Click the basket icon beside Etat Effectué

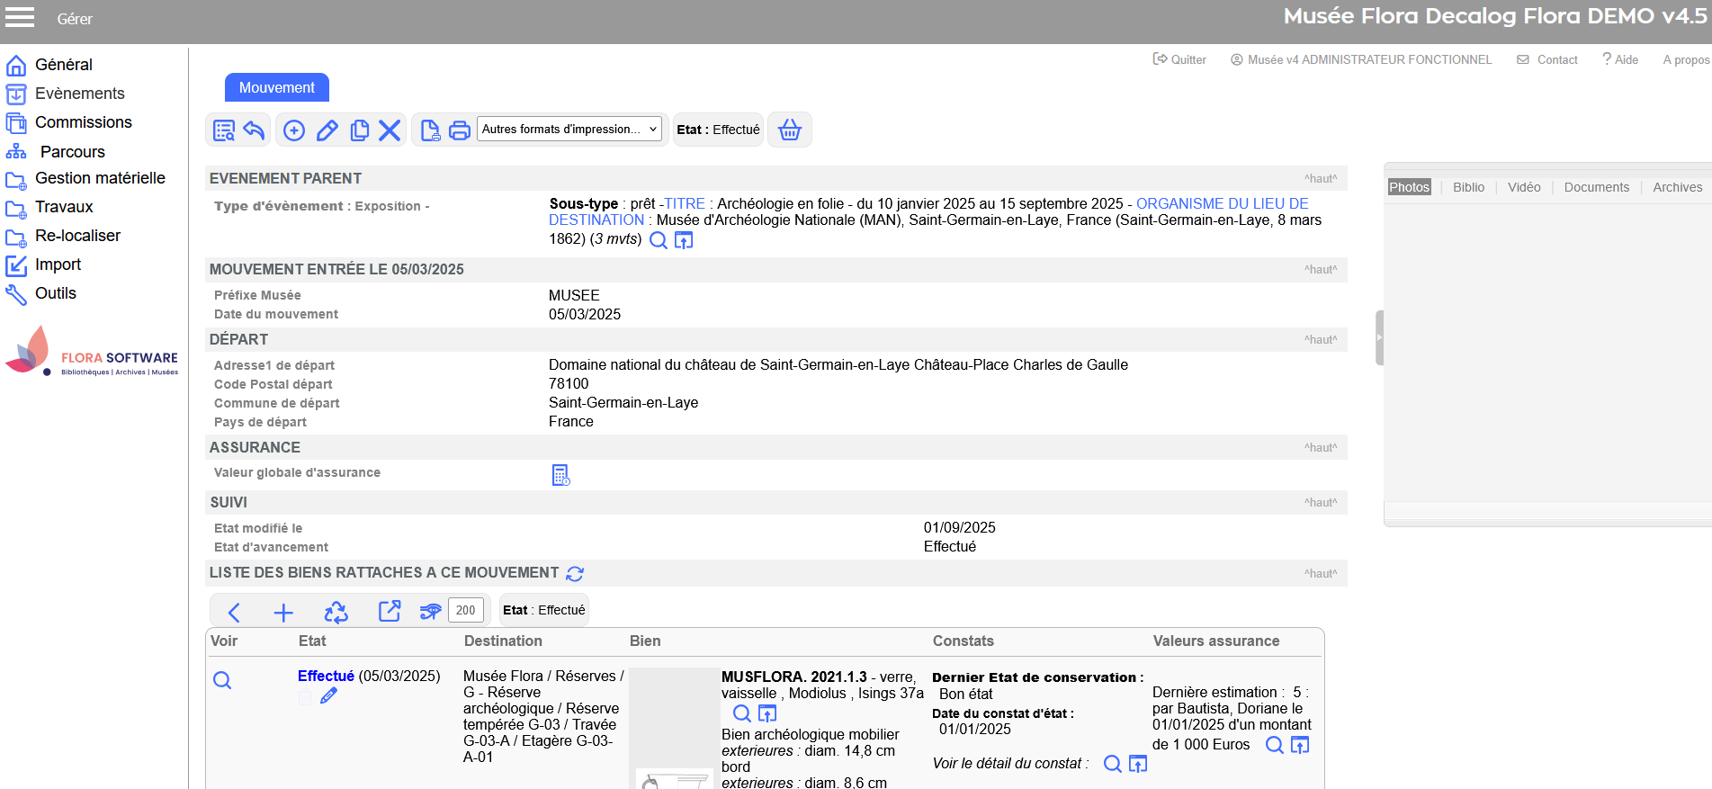[x=789, y=130]
